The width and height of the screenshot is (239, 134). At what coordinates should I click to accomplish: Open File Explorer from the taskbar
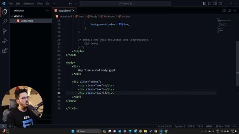(145, 131)
